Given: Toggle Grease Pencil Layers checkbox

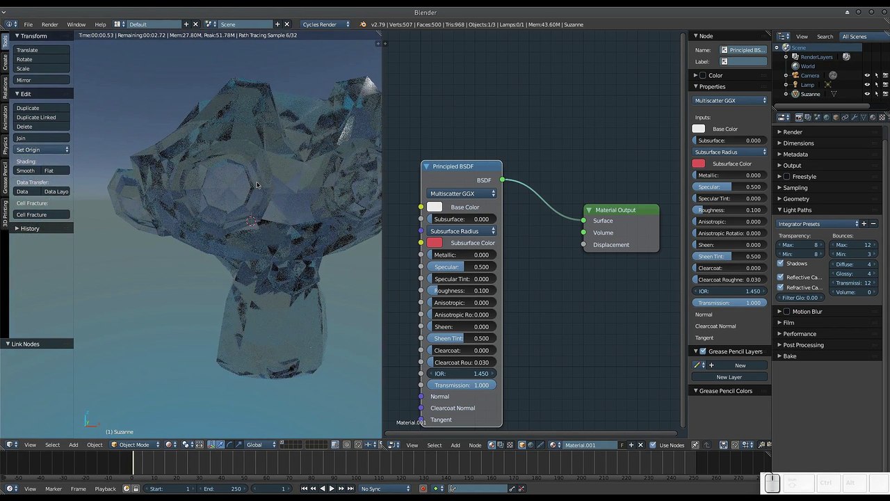Looking at the screenshot, I should point(703,351).
